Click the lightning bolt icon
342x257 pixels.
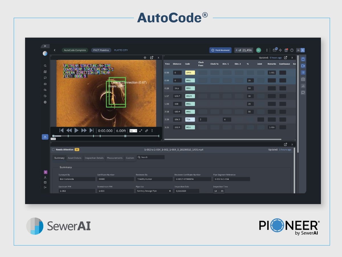pyautogui.click(x=280, y=50)
